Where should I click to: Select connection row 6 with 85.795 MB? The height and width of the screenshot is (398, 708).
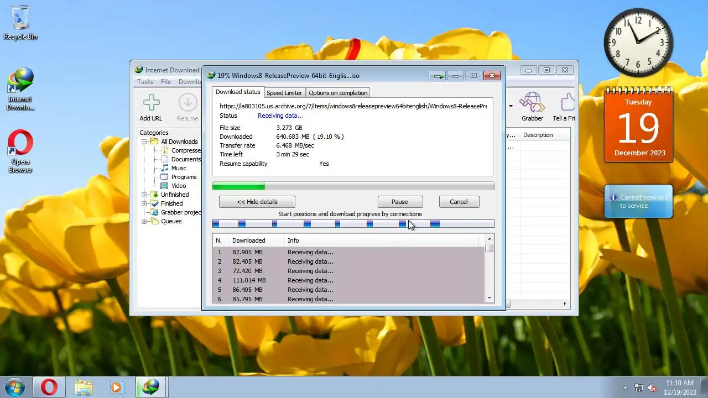pos(348,298)
